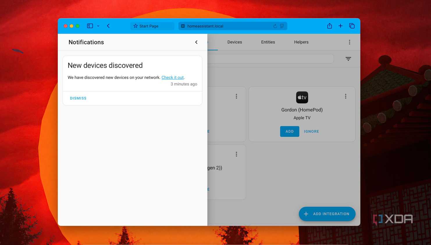Ignore the Gordon (HomePod) device
Screen dimensions: 431x245
pos(311,131)
